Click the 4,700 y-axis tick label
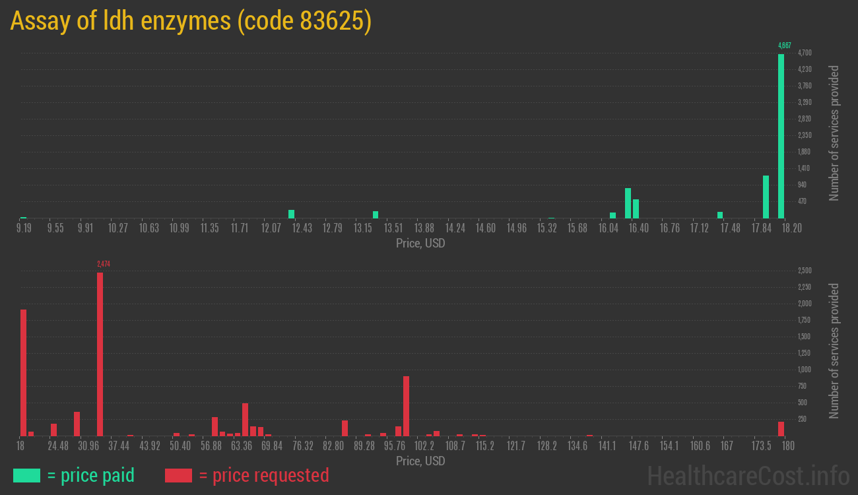 [805, 53]
